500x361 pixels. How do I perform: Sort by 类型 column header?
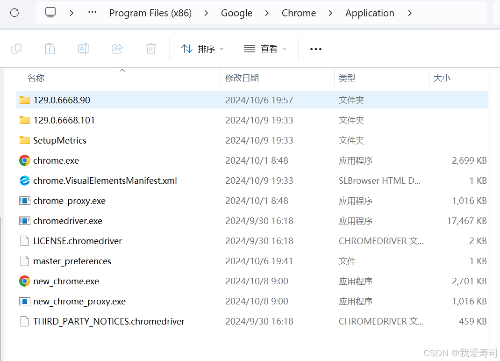pyautogui.click(x=347, y=78)
